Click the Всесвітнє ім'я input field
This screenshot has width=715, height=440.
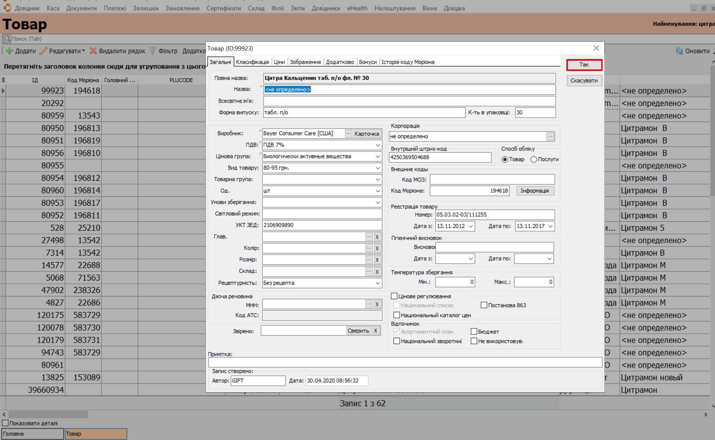[409, 101]
